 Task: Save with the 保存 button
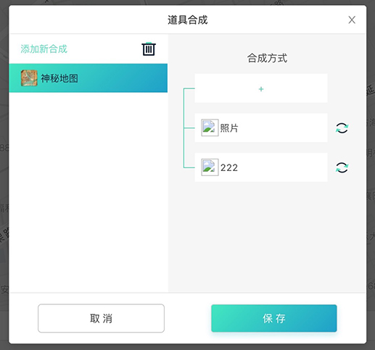[274, 318]
